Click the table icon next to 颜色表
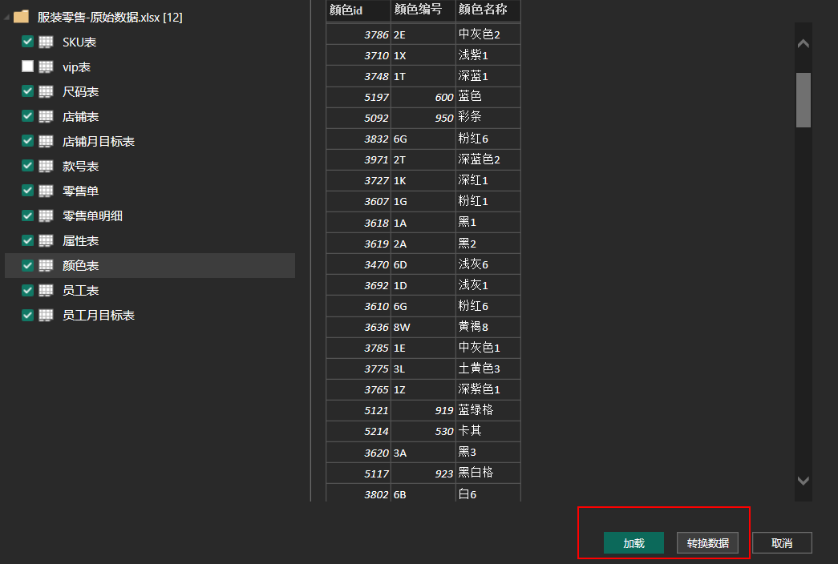The height and width of the screenshot is (564, 838). coord(46,265)
